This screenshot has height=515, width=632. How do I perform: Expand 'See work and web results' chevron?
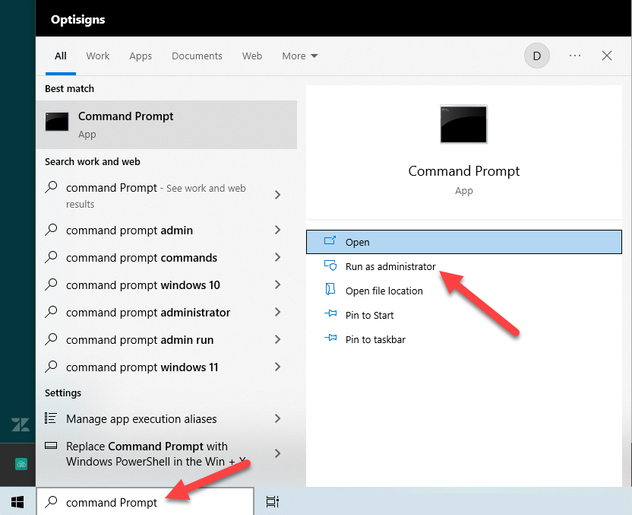click(277, 195)
